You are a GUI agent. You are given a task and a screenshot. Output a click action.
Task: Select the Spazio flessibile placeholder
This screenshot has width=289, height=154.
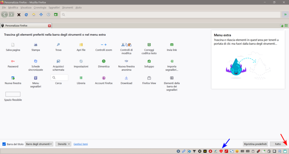point(13,94)
